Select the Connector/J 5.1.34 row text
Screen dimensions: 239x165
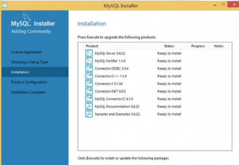tap(109, 84)
